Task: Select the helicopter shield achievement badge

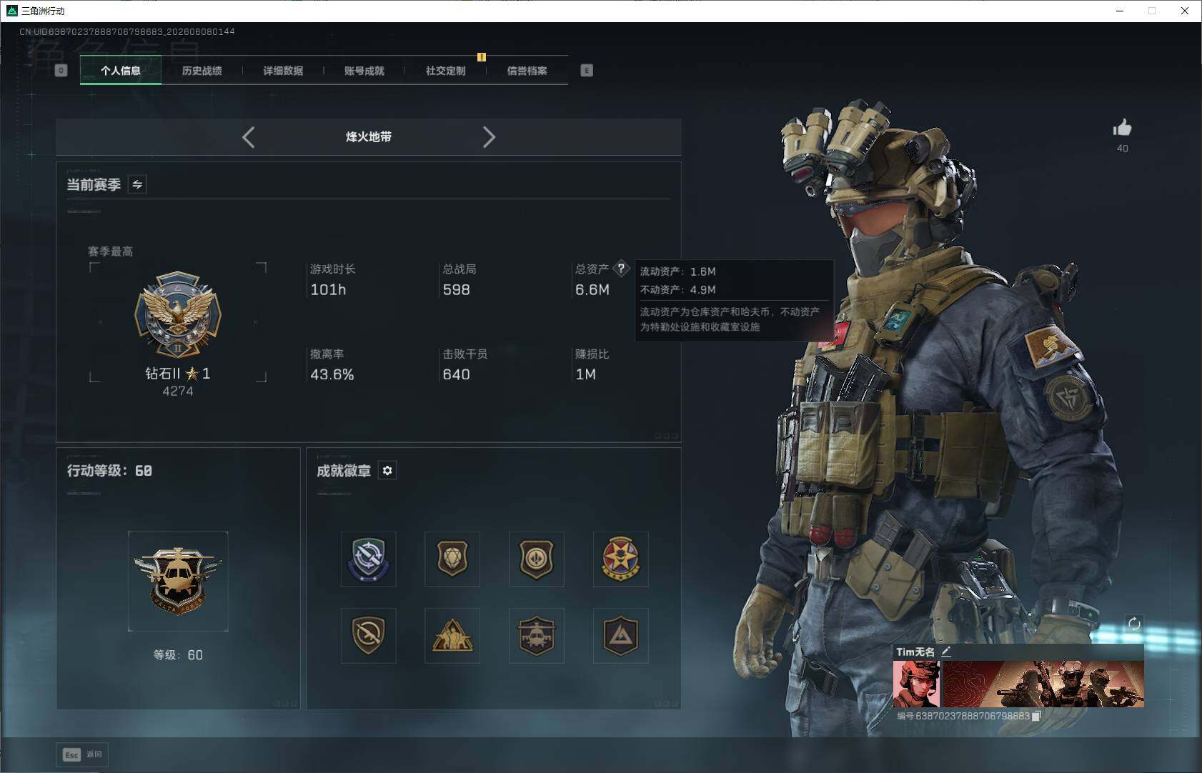Action: click(537, 636)
